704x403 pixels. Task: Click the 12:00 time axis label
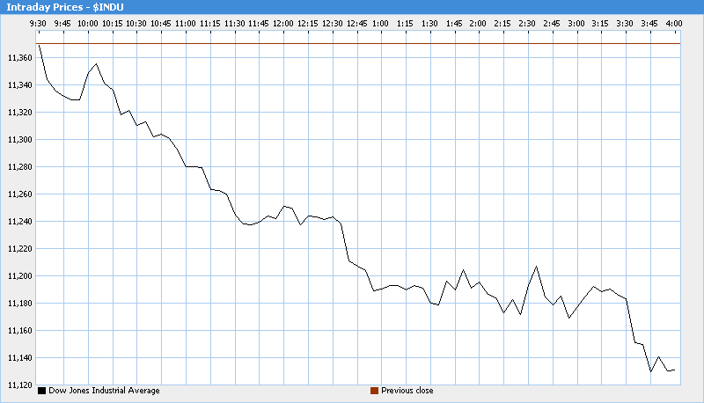pyautogui.click(x=283, y=22)
